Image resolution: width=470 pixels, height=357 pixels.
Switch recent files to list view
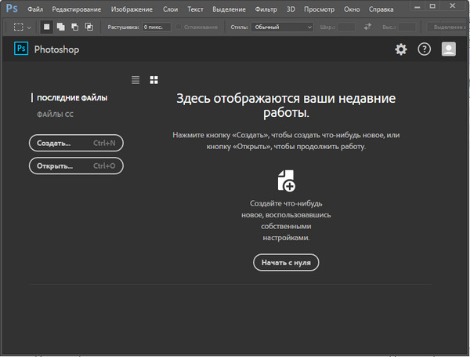point(136,80)
